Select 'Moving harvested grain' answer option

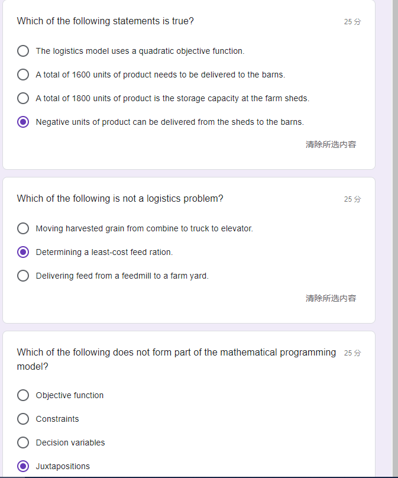point(23,228)
